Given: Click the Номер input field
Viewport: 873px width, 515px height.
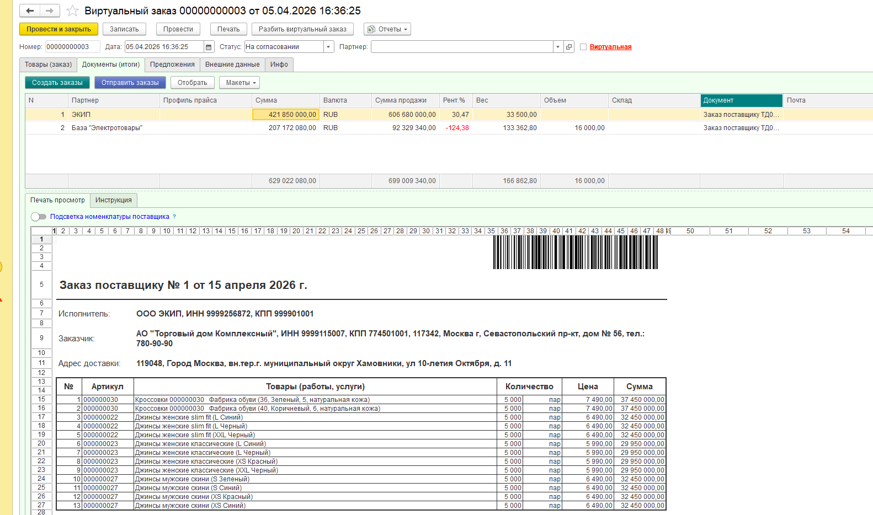Looking at the screenshot, I should [x=72, y=47].
